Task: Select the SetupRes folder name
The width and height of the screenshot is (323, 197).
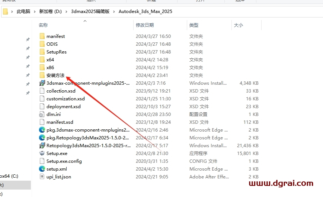Action: coord(57,52)
